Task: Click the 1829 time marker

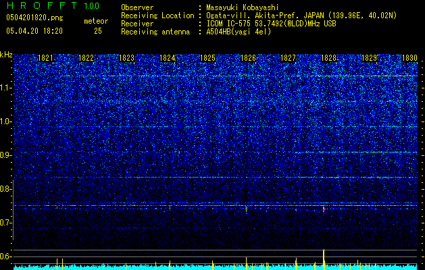Action: pyautogui.click(x=369, y=58)
